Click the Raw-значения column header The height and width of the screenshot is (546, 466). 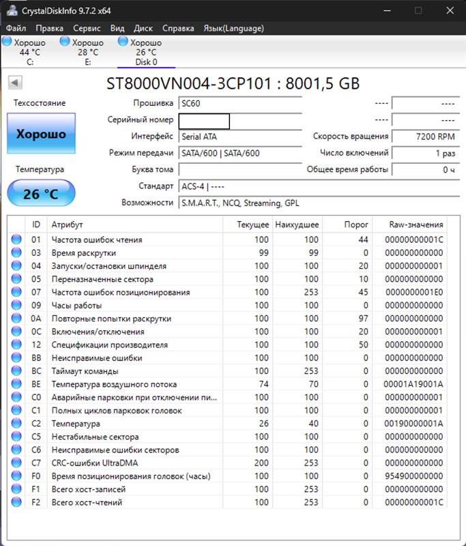(x=416, y=225)
